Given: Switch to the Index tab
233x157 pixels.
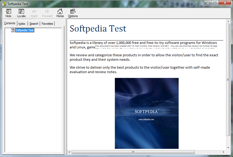Looking at the screenshot, I should 22,24.
